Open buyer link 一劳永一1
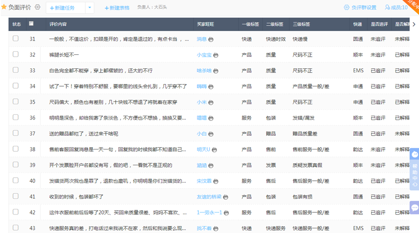 (209, 213)
